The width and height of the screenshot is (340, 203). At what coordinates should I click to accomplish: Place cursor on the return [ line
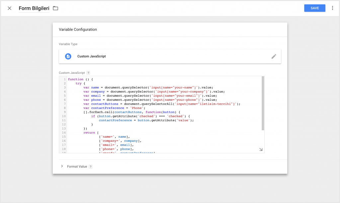91,132
